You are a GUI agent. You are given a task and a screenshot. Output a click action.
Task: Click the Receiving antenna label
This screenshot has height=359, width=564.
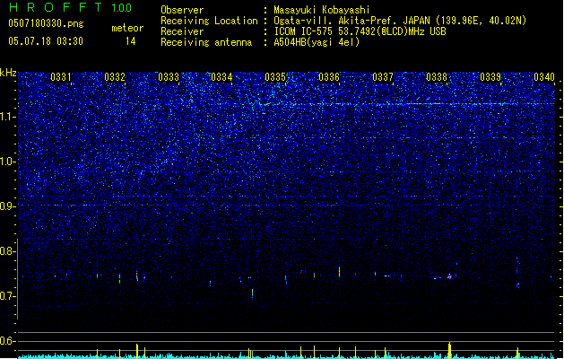(x=206, y=42)
